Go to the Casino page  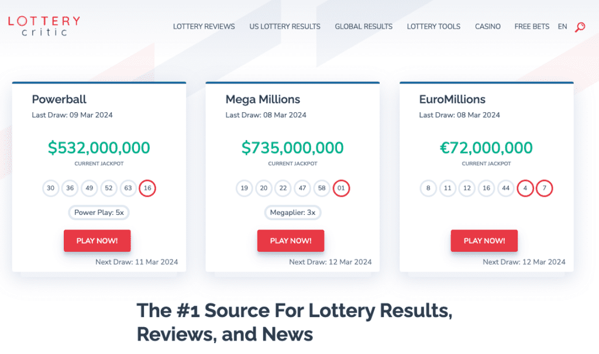[x=487, y=26]
